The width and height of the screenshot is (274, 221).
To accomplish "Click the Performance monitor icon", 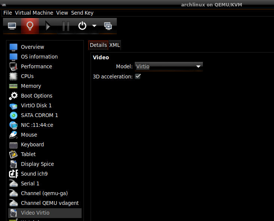I will coord(13,66).
